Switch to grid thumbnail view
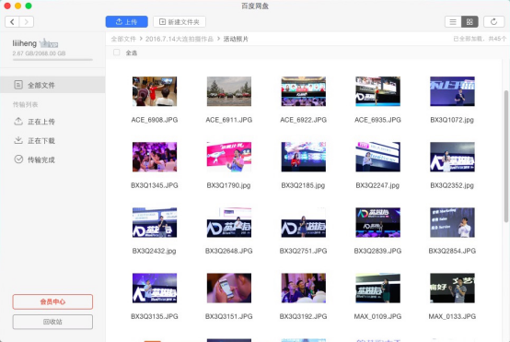Screen dimensions: 510x342 point(469,22)
